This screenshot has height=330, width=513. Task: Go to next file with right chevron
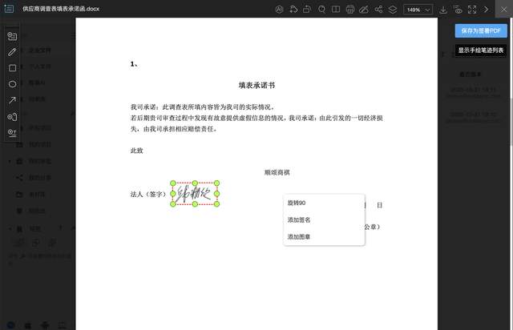tap(487, 10)
